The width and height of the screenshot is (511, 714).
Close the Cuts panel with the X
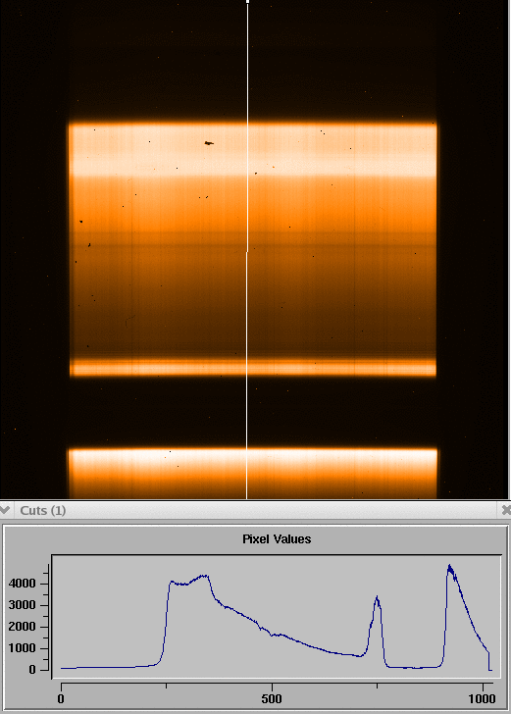point(505,510)
